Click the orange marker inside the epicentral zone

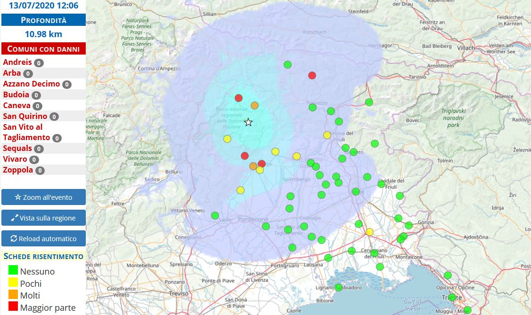[253, 105]
